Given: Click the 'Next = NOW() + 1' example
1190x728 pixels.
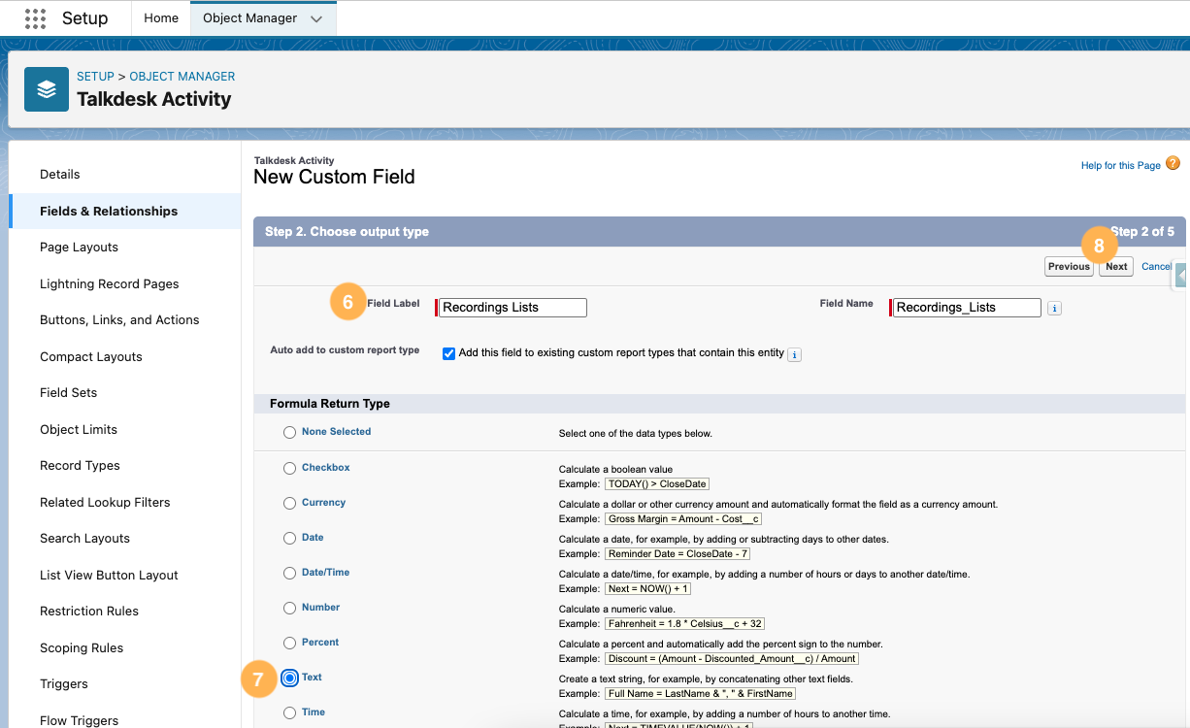Looking at the screenshot, I should 647,588.
